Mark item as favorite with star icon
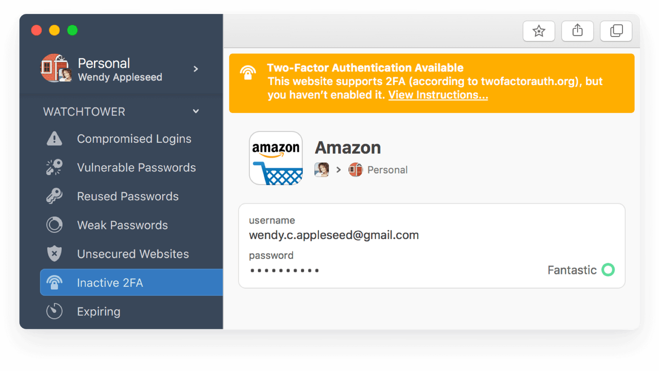The width and height of the screenshot is (659, 371). 539,31
